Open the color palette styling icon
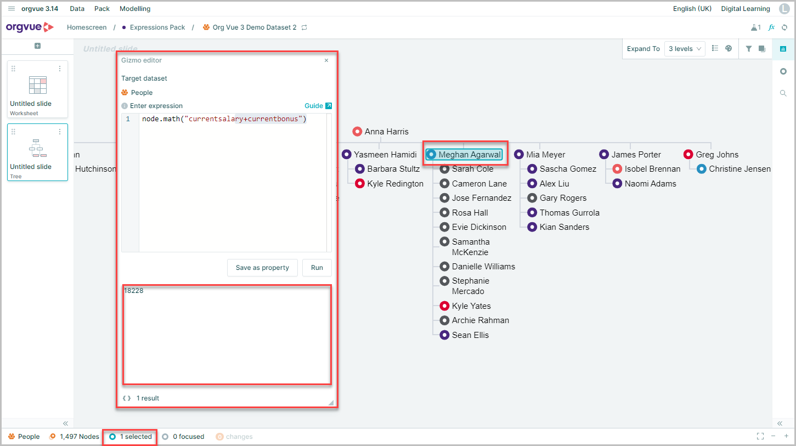The image size is (796, 446). pos(729,48)
